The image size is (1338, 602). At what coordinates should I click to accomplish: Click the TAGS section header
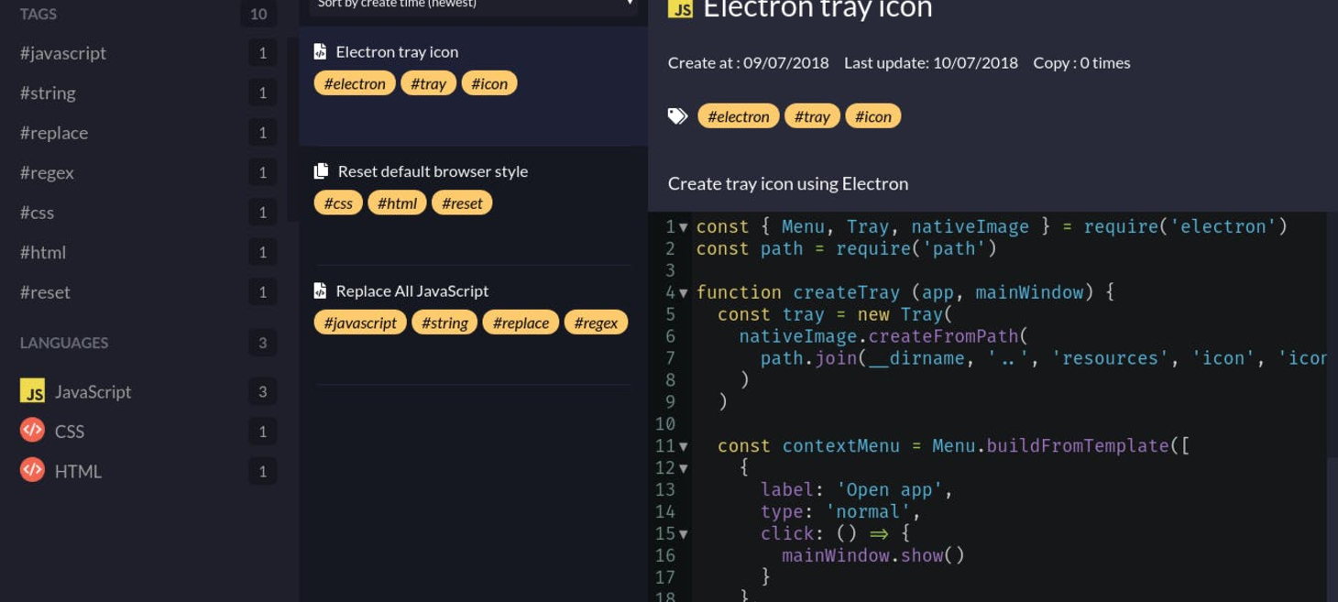coord(38,14)
